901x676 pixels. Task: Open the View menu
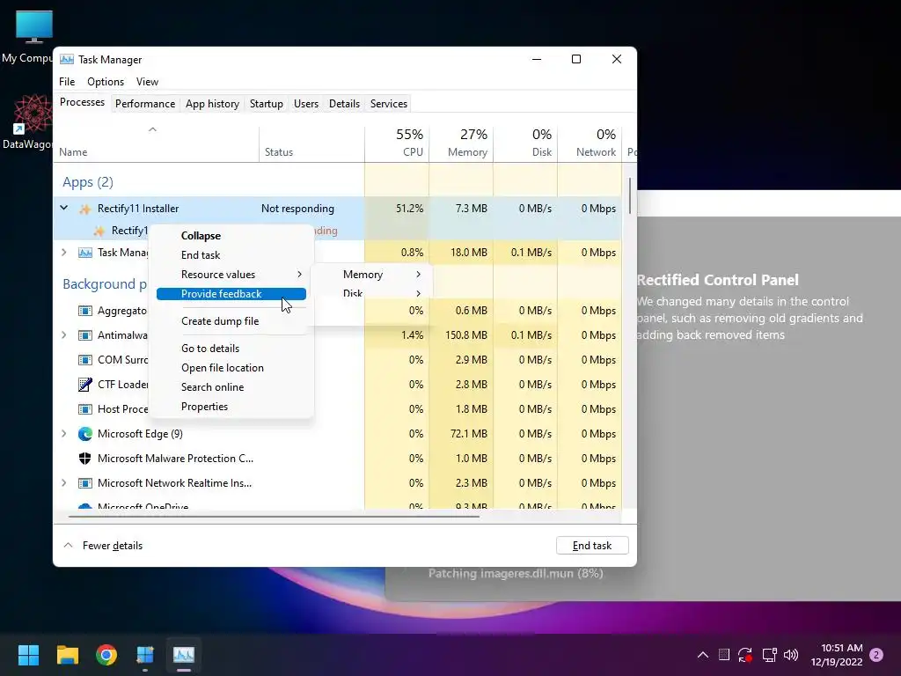pos(147,82)
